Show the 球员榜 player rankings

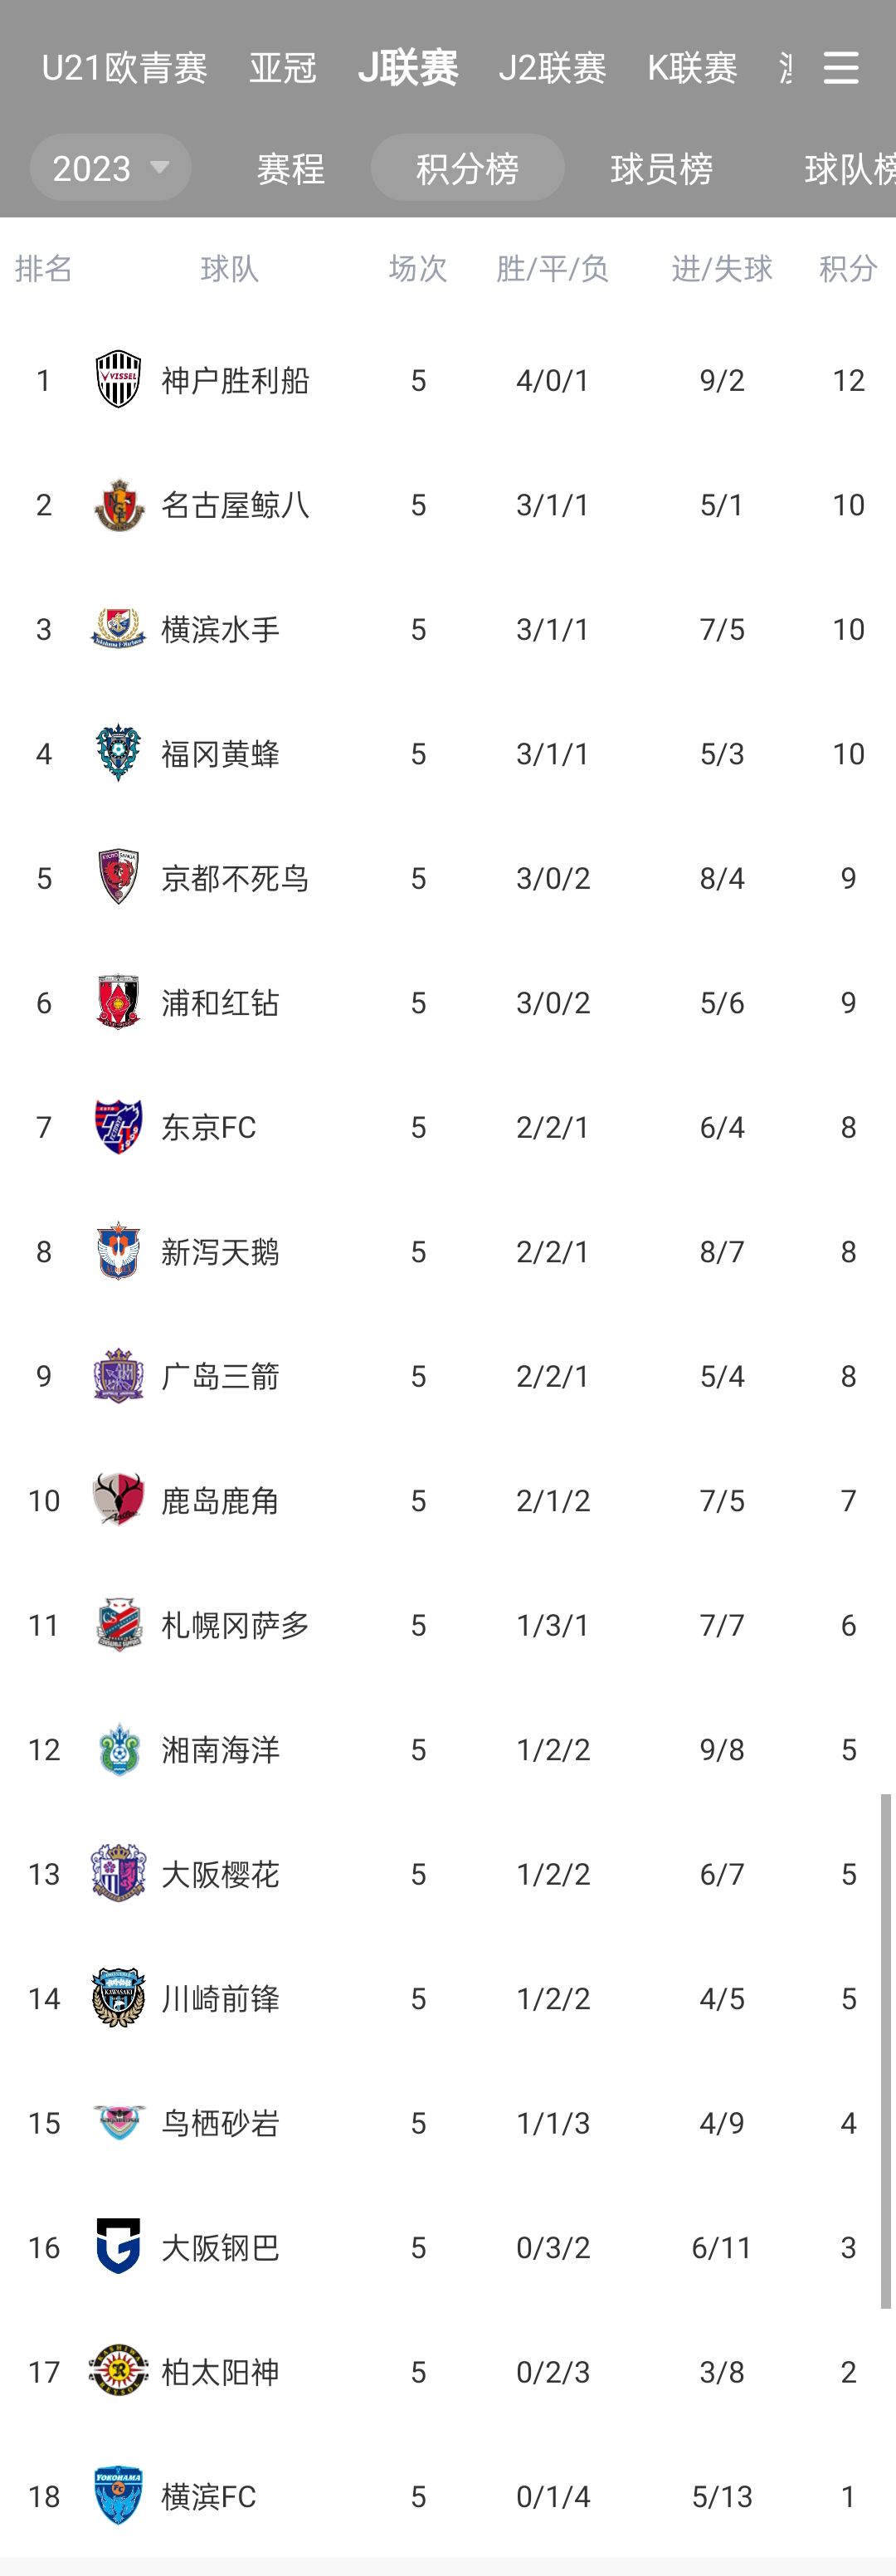pyautogui.click(x=661, y=168)
